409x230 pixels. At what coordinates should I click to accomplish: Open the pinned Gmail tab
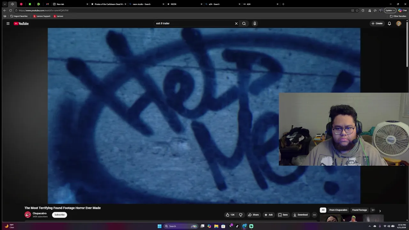(47, 4)
